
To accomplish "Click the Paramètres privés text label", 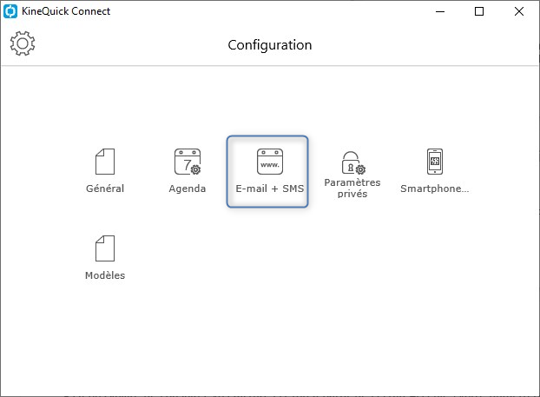I will 352,188.
